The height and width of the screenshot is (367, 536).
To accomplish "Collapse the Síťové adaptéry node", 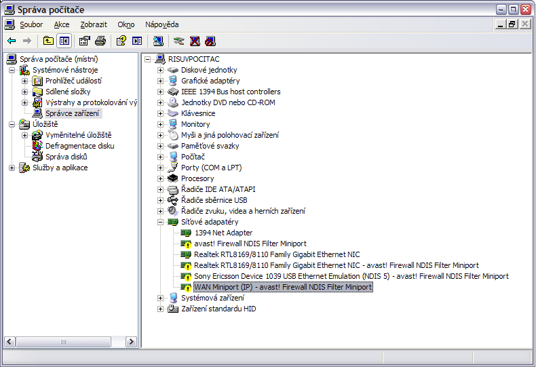I will pos(161,222).
